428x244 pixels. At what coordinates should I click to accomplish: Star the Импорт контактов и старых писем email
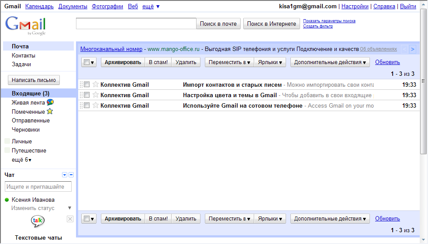pos(96,85)
